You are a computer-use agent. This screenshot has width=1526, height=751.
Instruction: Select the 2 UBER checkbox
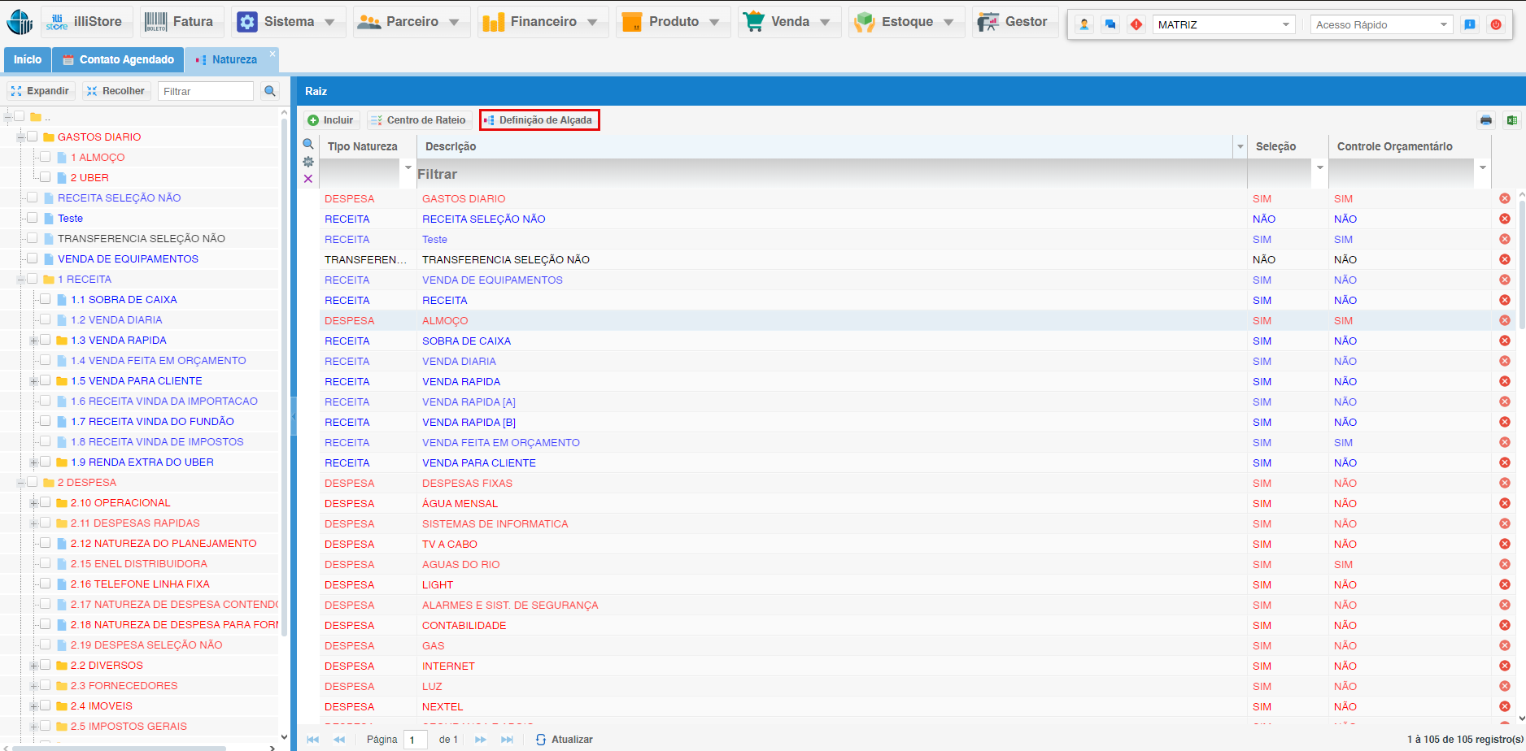tap(46, 177)
